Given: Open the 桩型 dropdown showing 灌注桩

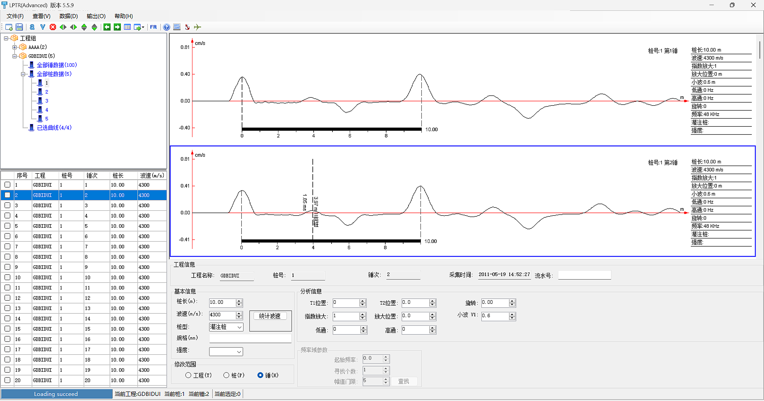Looking at the screenshot, I should 226,327.
